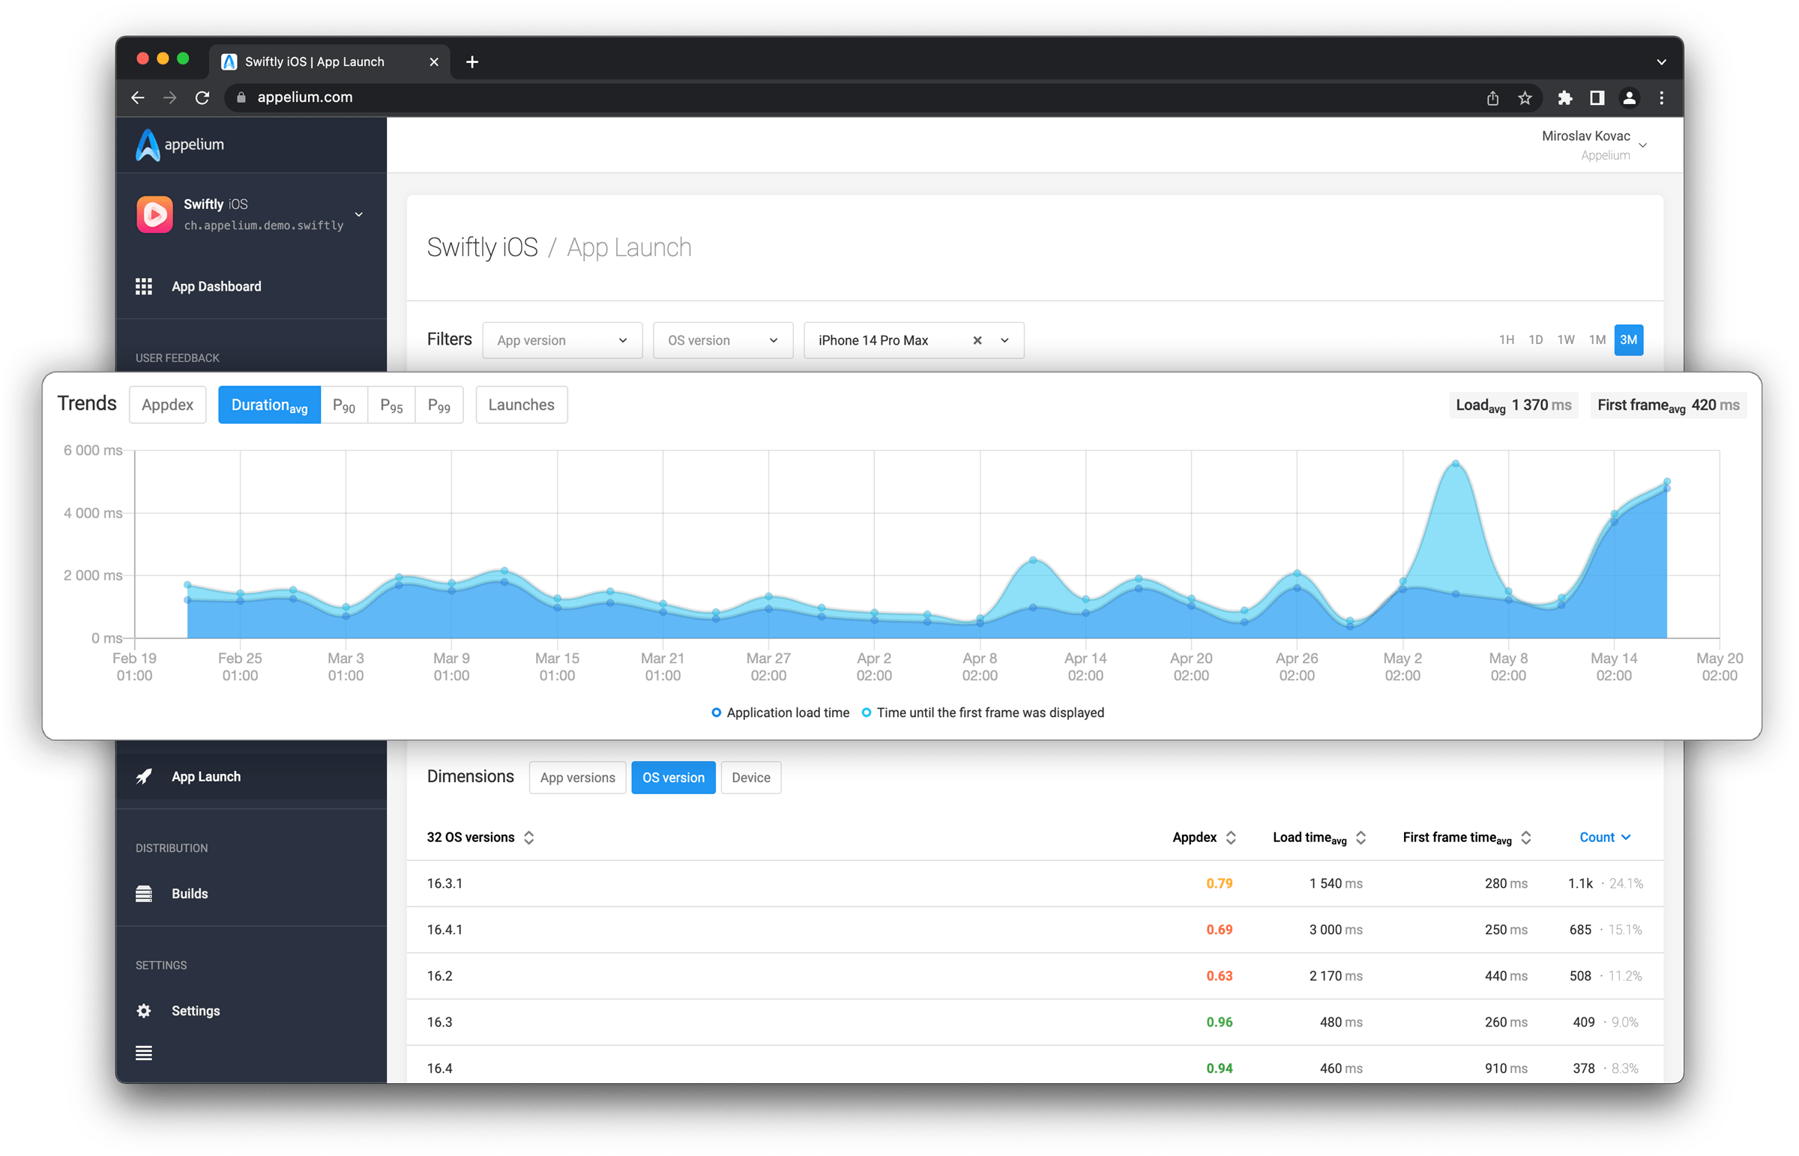Open the browser extensions puzzle icon
This screenshot has width=1799, height=1156.
tap(1564, 97)
